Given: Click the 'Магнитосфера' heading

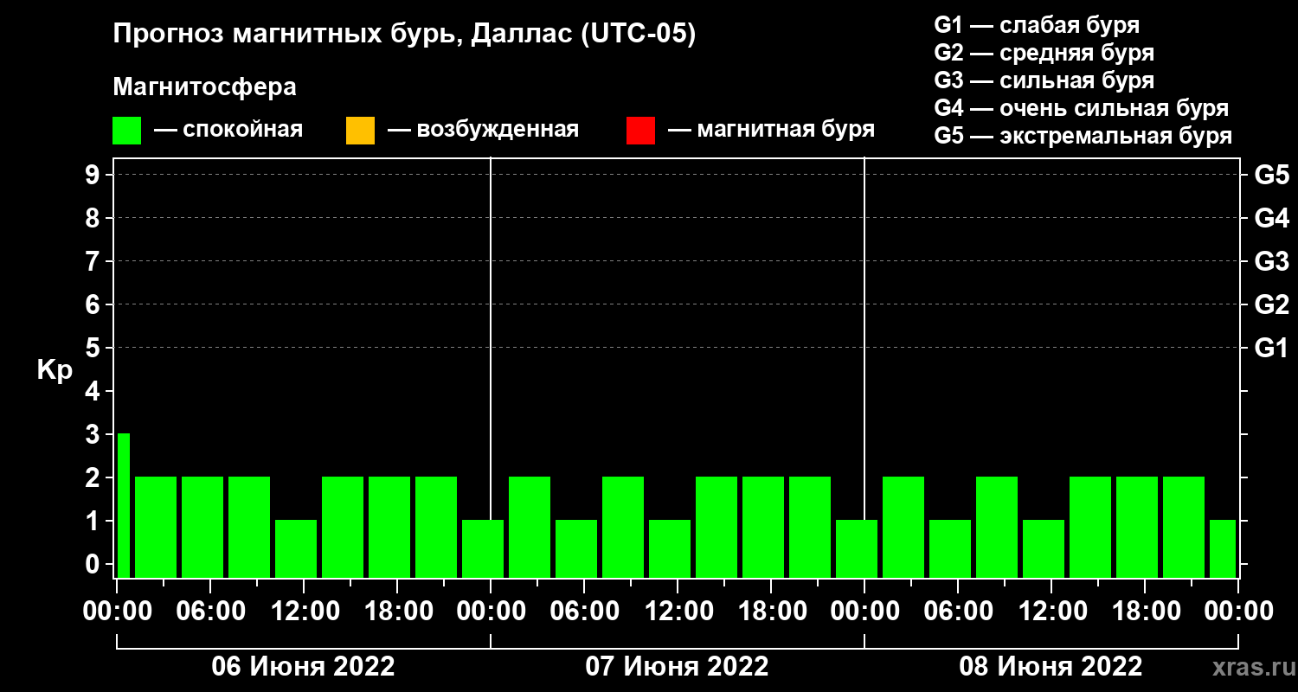Looking at the screenshot, I should [205, 87].
